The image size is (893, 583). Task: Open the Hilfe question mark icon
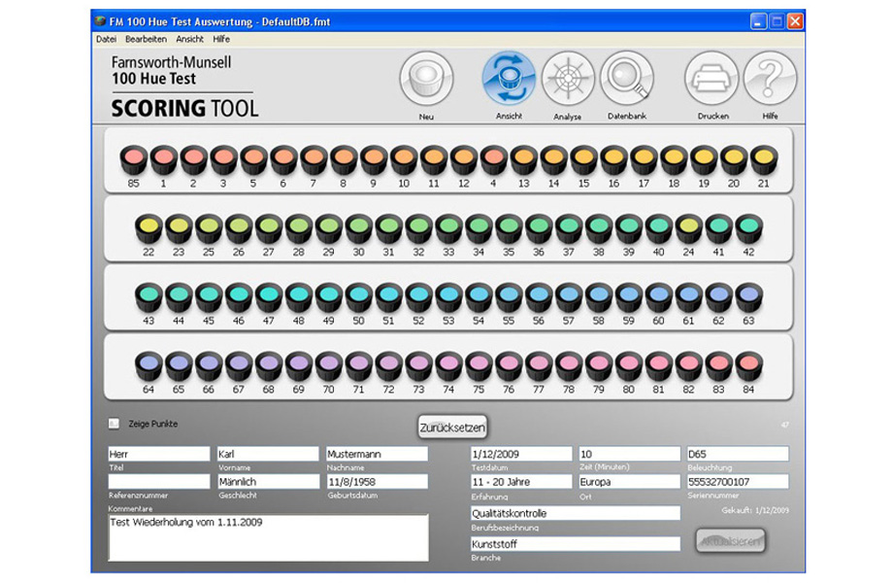(770, 79)
